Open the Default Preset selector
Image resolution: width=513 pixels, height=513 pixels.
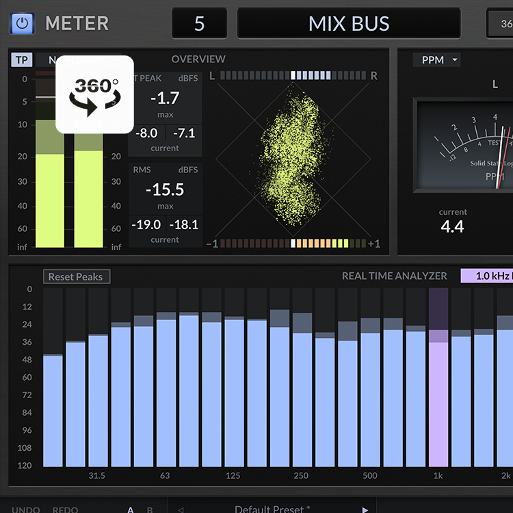click(x=274, y=510)
